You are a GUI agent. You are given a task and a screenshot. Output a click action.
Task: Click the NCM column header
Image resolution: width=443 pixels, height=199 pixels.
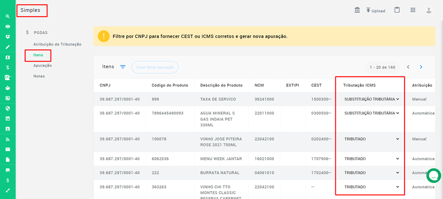click(x=259, y=85)
